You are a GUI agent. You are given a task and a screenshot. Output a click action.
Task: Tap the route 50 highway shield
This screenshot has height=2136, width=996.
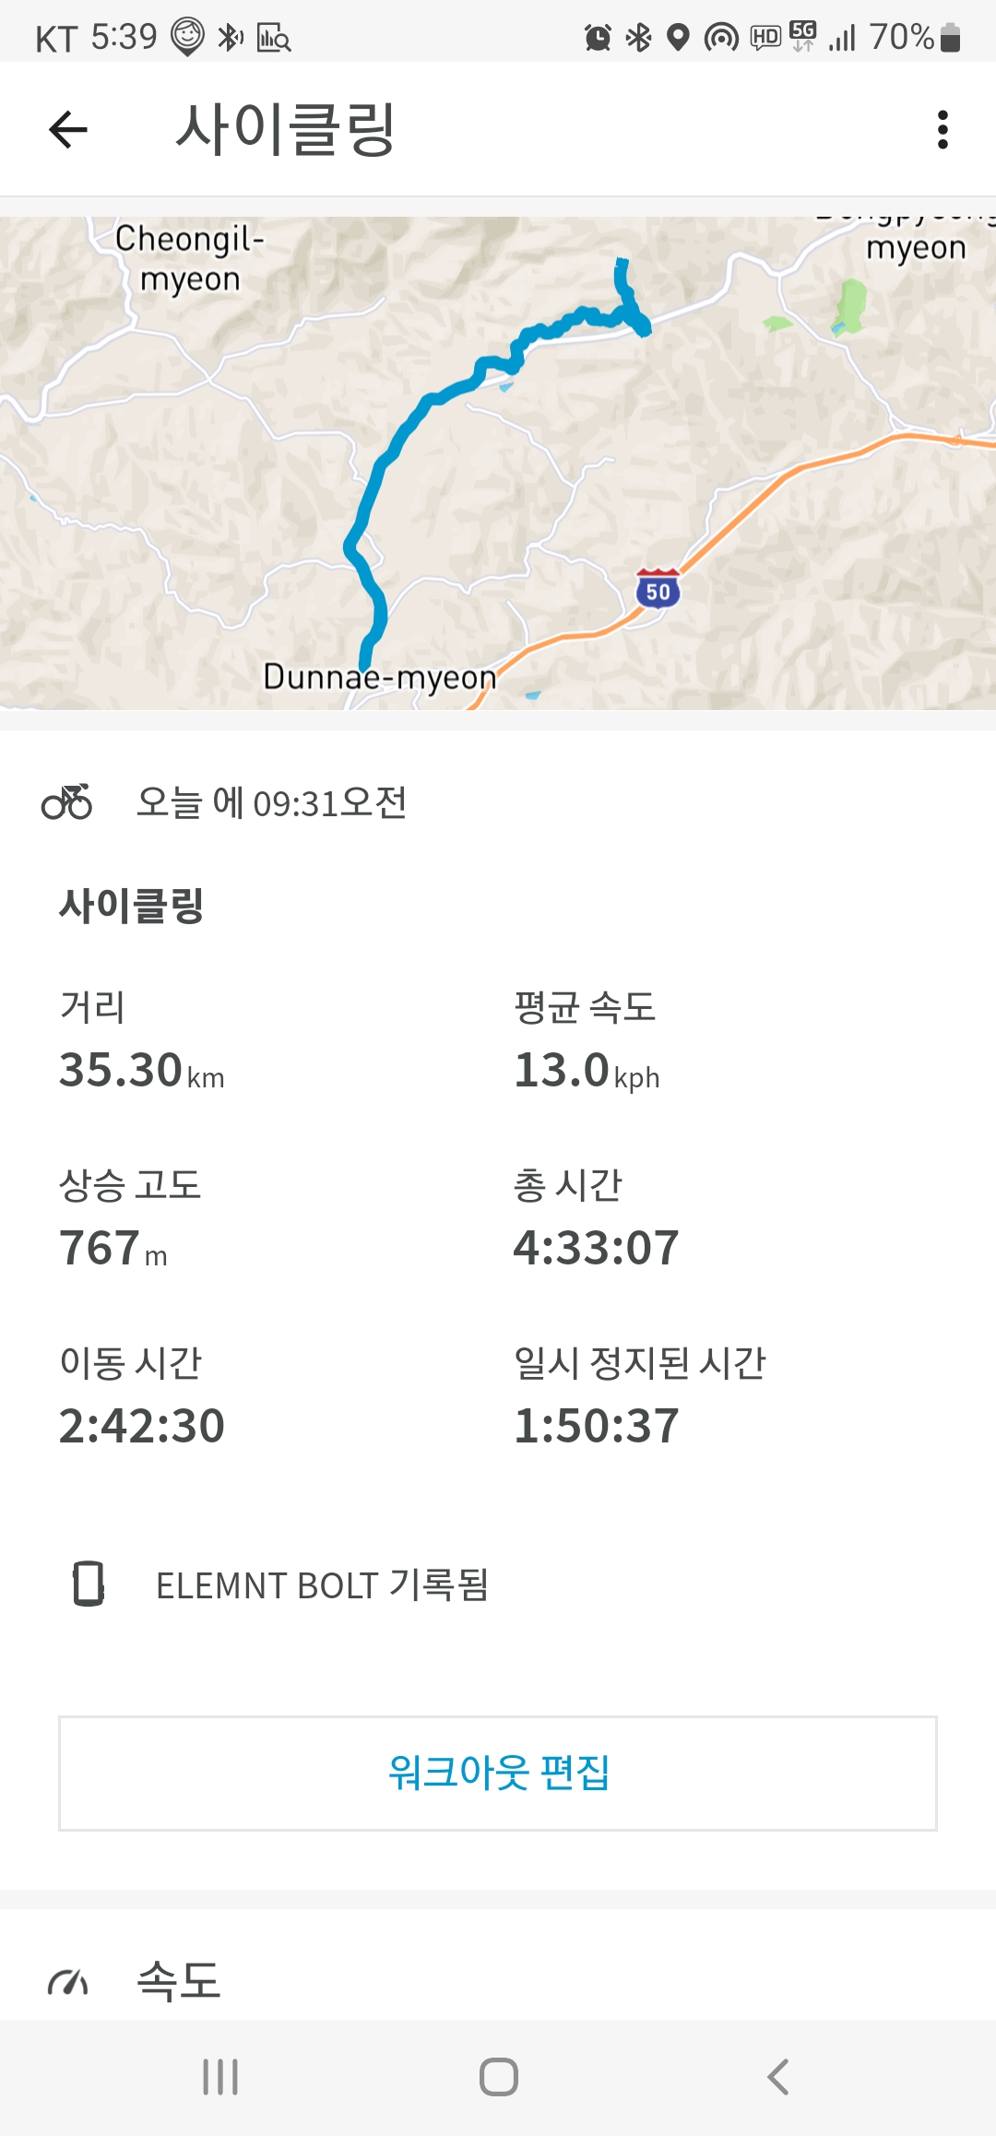point(658,588)
